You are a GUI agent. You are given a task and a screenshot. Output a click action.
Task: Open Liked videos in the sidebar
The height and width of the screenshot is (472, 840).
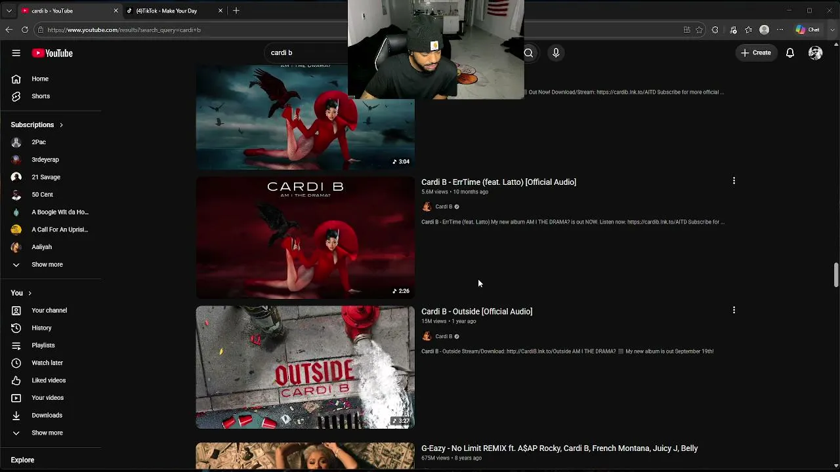[x=51, y=380]
